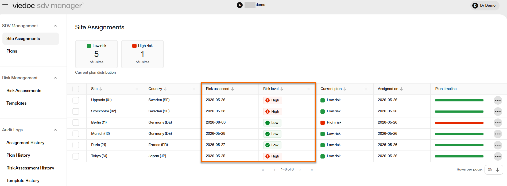Open the Dr Demo user menu

(x=485, y=6)
